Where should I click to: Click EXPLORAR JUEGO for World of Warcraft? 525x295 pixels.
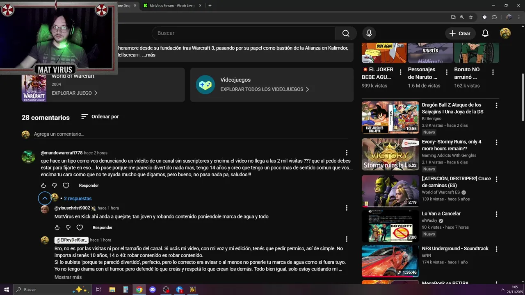(75, 93)
